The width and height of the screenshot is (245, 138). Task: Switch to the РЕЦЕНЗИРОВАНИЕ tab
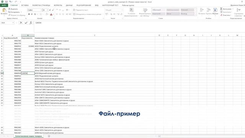click(x=83, y=5)
